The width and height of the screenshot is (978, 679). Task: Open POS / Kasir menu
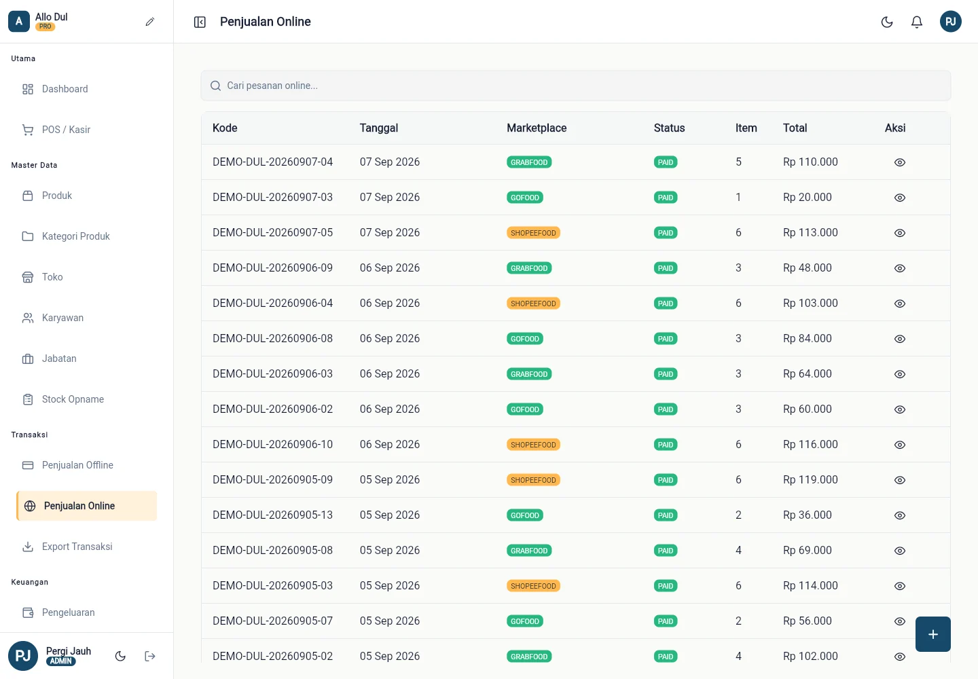(x=87, y=130)
